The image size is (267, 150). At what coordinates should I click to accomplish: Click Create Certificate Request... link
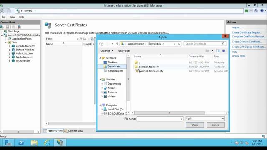click(x=247, y=32)
